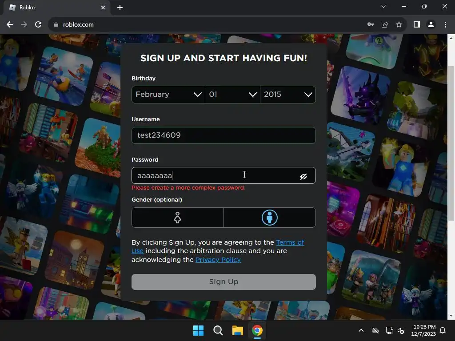Open Chrome from the taskbar

257,330
